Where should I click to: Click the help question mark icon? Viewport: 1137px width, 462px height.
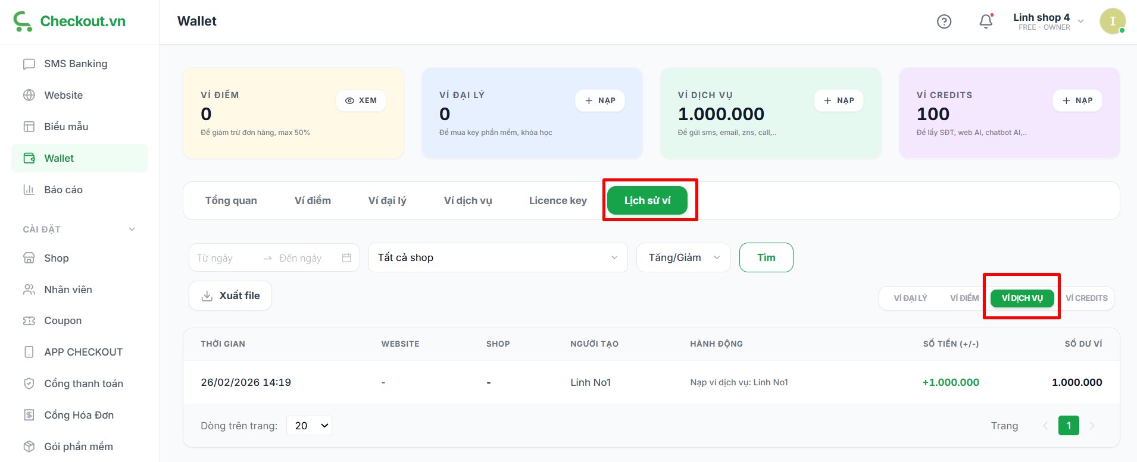click(x=944, y=22)
